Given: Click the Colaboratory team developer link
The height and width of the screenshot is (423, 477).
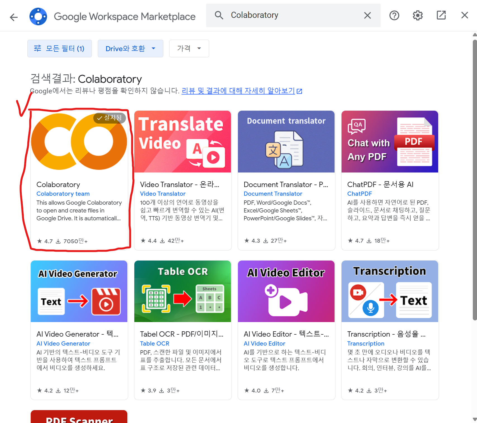Looking at the screenshot, I should point(63,194).
